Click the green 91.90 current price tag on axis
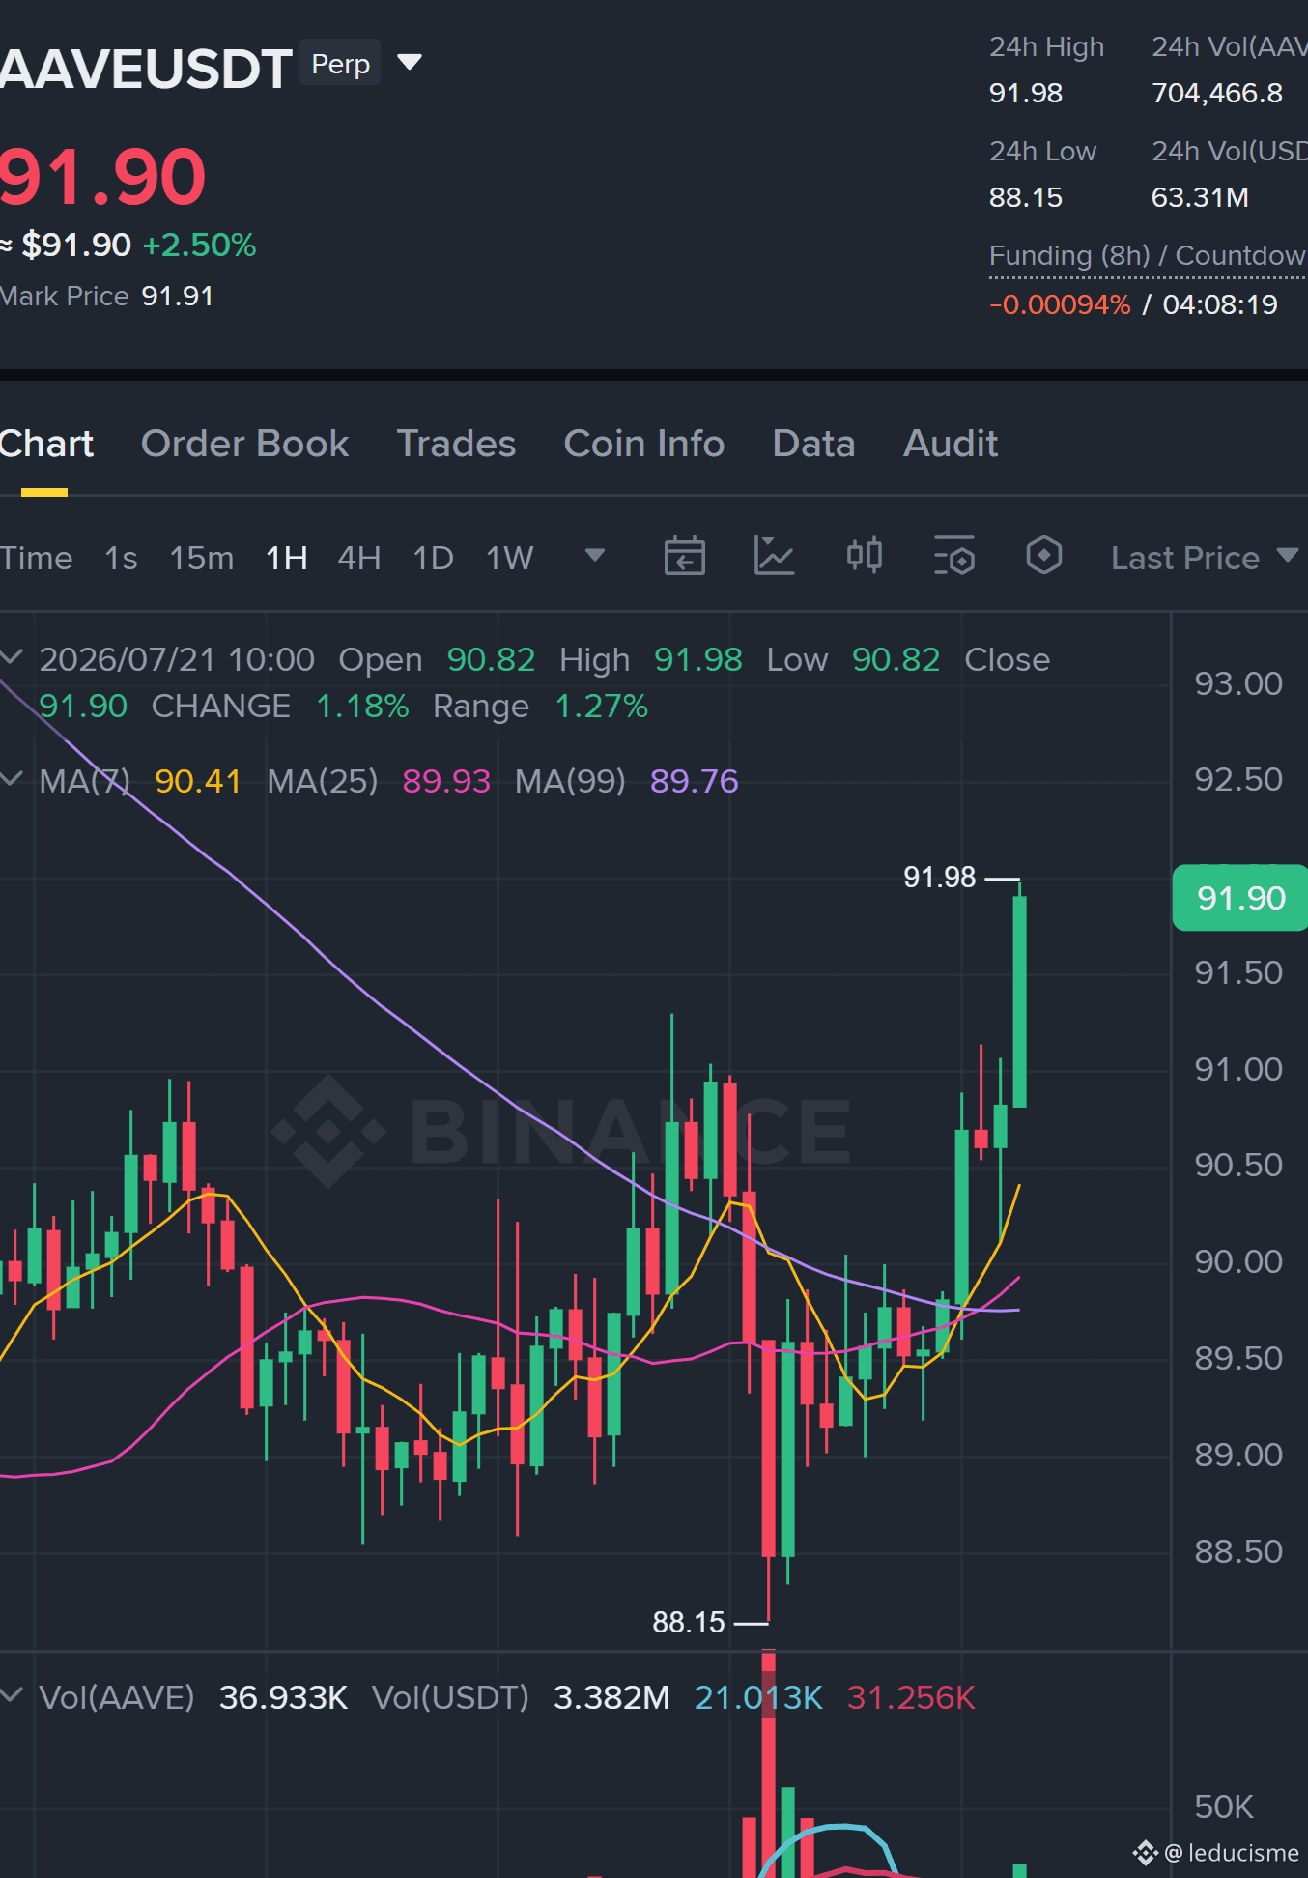The width and height of the screenshot is (1308, 1878). pyautogui.click(x=1240, y=898)
